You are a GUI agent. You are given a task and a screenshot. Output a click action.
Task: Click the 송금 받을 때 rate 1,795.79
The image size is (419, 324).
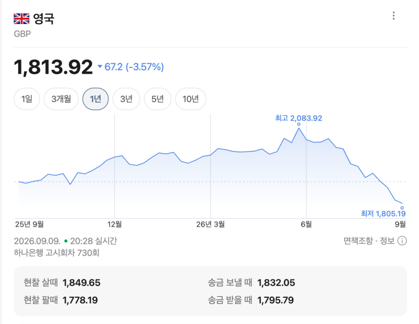click(x=275, y=300)
